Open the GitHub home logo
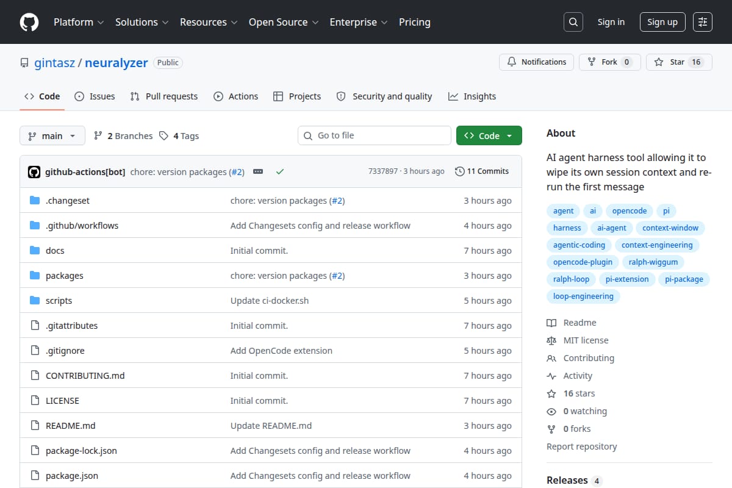Viewport: 732px width, 488px height. click(29, 22)
